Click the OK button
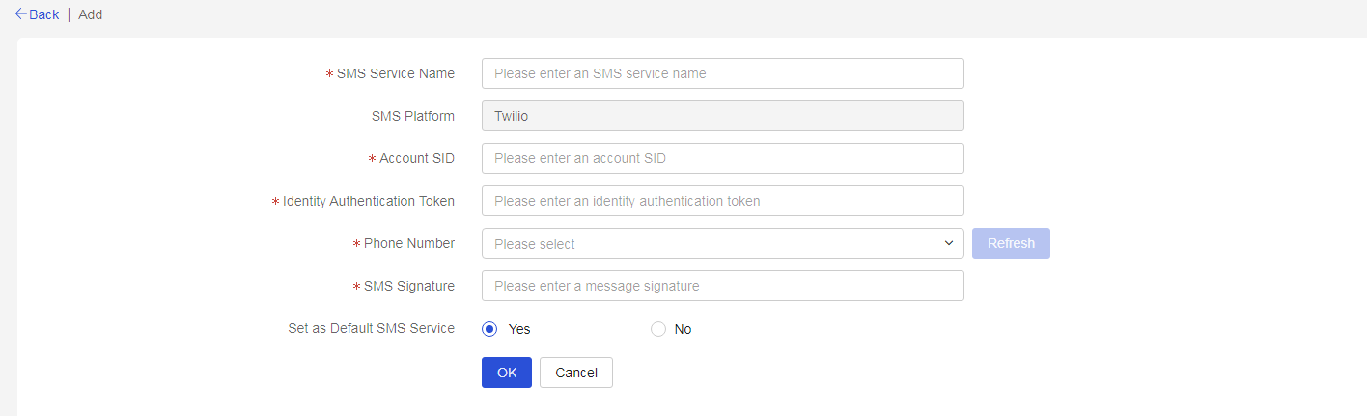The width and height of the screenshot is (1367, 416). [x=507, y=373]
